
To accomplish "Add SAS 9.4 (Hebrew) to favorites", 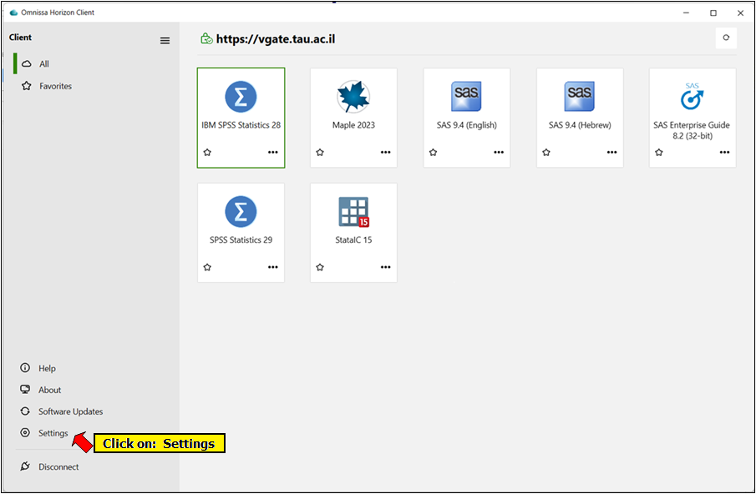I will pyautogui.click(x=545, y=152).
